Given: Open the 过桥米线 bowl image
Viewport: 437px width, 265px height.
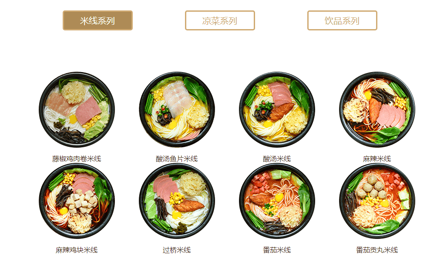Looking at the screenshot, I should [177, 201].
